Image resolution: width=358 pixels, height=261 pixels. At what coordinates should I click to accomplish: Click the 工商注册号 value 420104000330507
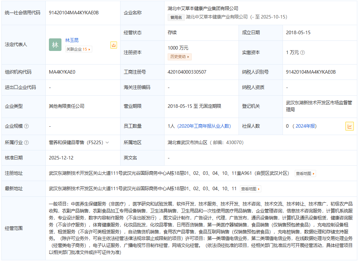187,72
